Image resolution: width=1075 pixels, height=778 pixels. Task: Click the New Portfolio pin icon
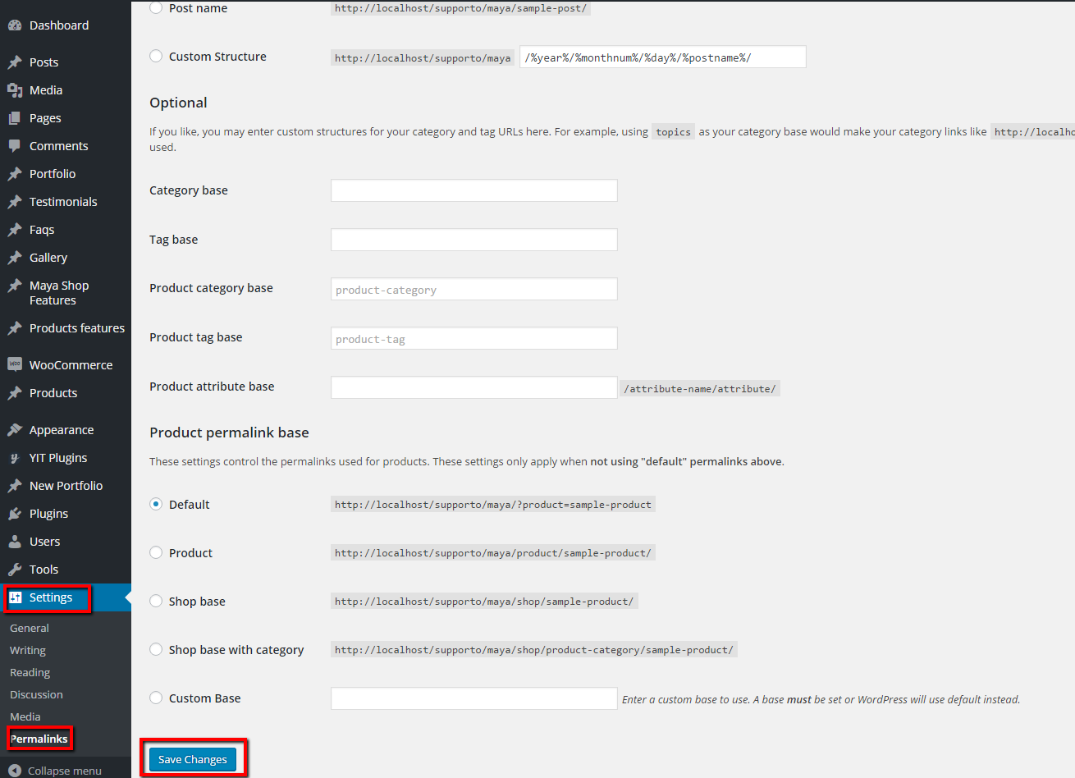click(15, 486)
